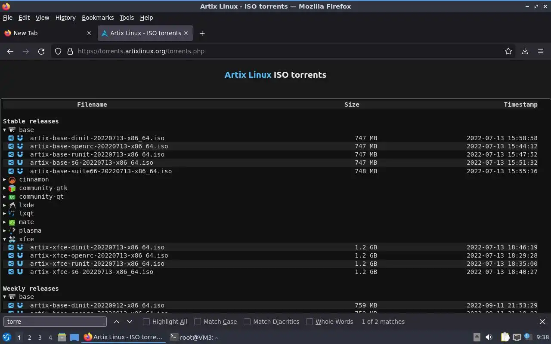Click magnet icon for artix-base-dinit-20220912 ISO
Image resolution: width=551 pixels, height=344 pixels.
pos(20,305)
